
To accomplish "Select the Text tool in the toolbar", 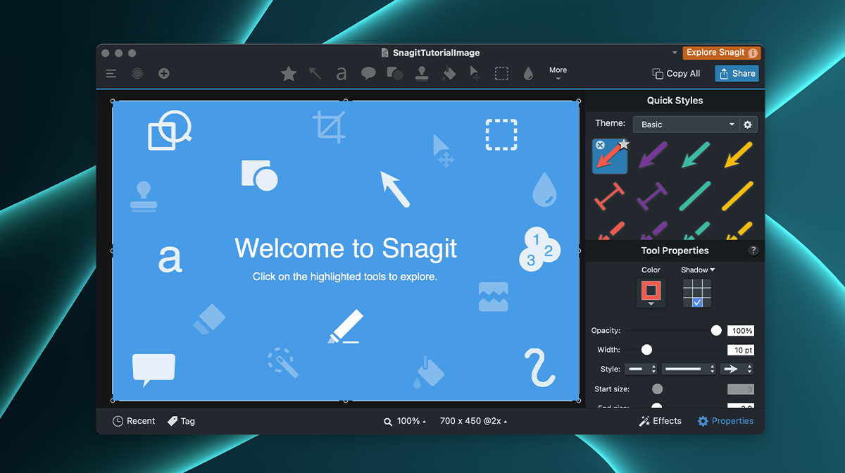I will tap(342, 74).
